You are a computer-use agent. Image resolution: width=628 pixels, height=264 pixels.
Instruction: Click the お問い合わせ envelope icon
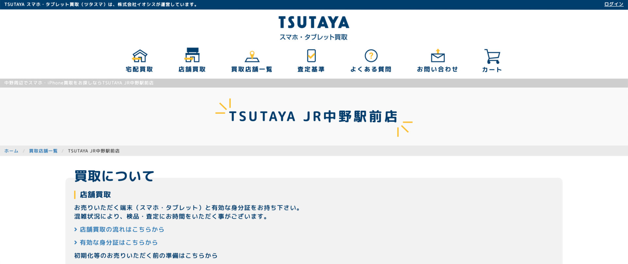(438, 56)
